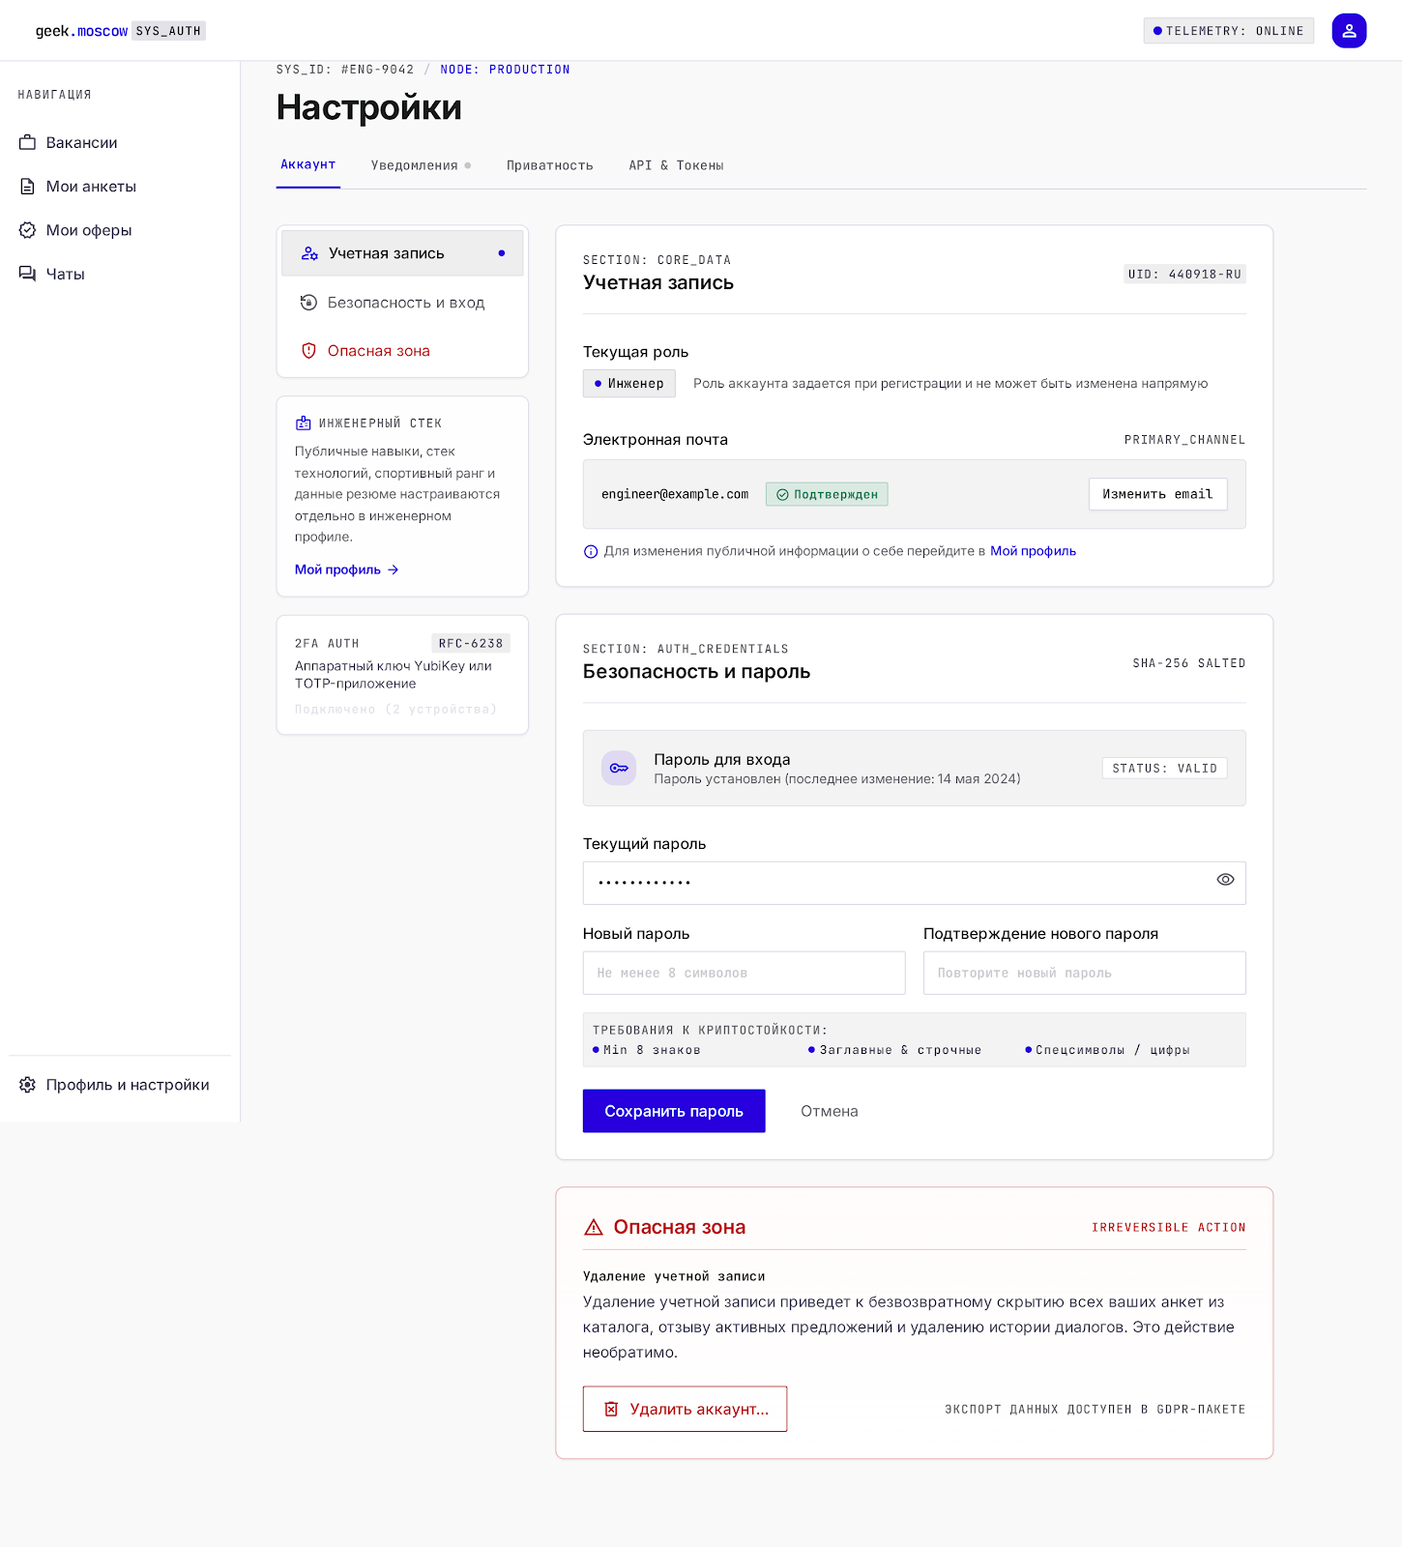This screenshot has height=1547, width=1402.
Task: Click the engineer@example.com address
Action: (x=675, y=494)
